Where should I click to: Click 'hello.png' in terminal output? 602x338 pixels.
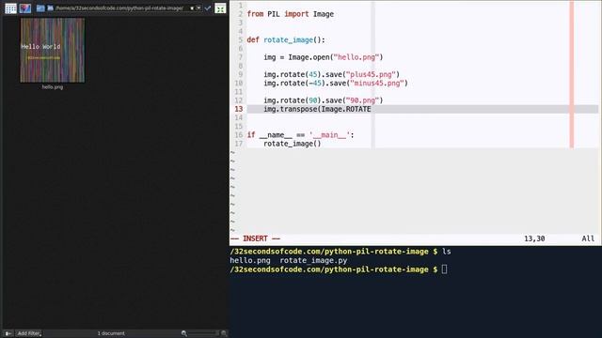click(x=250, y=261)
